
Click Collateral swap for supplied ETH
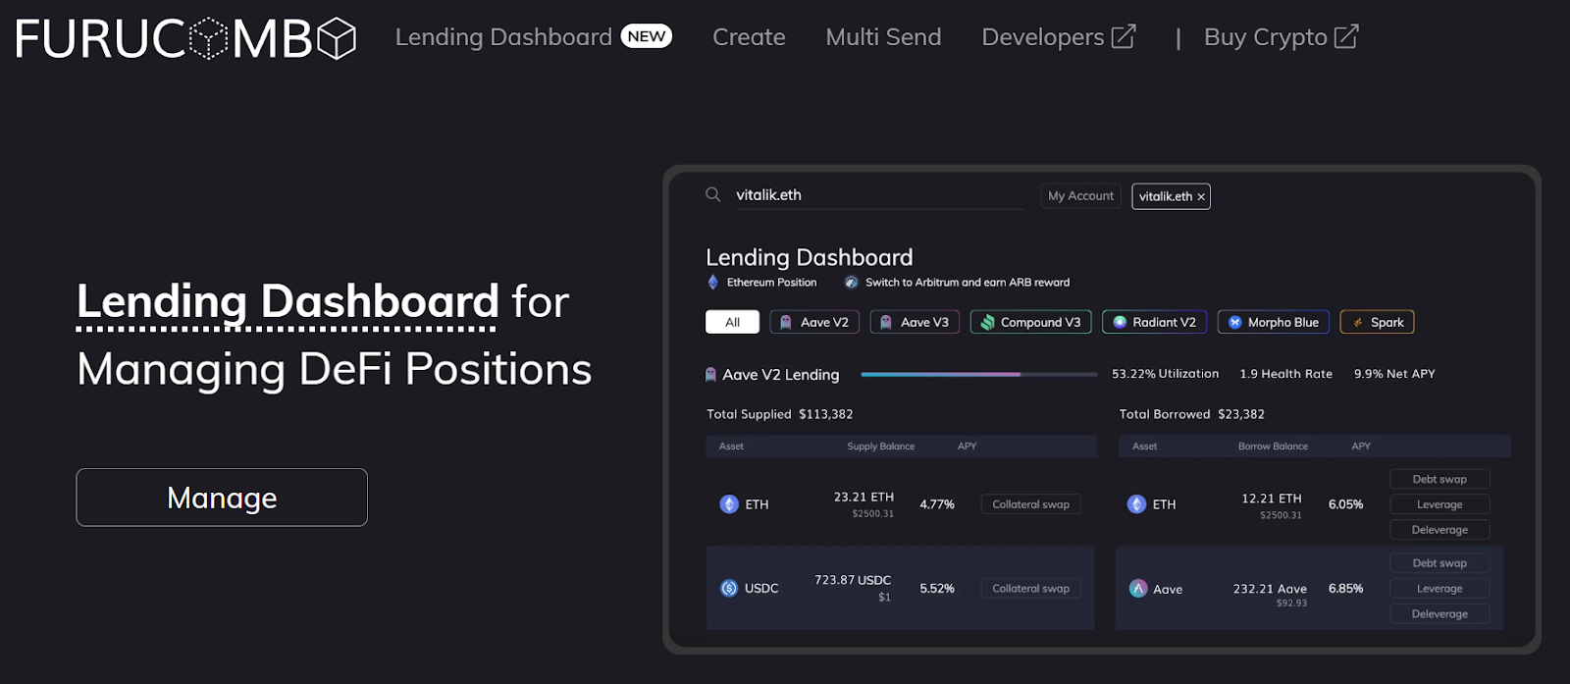tap(1030, 504)
